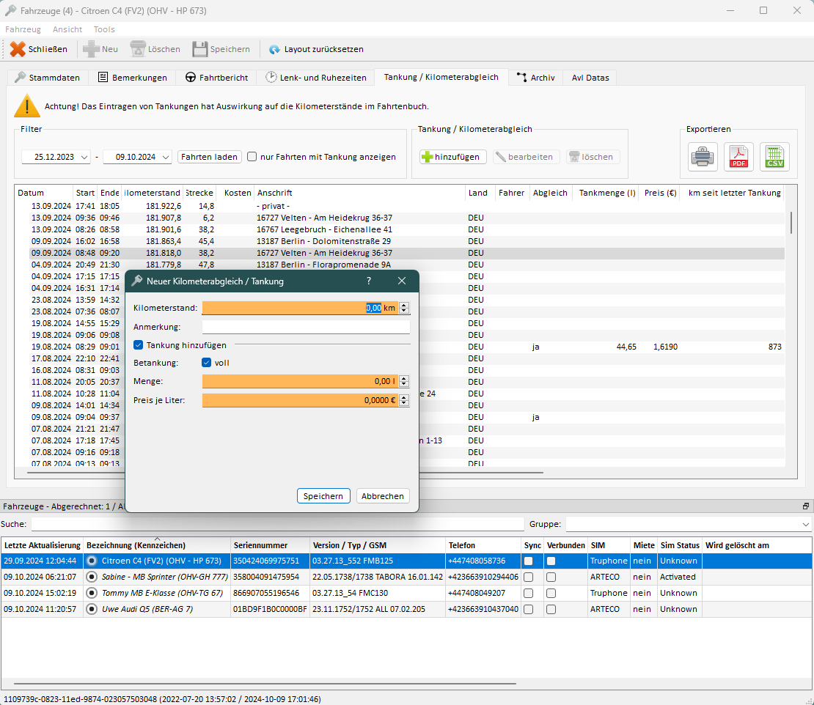Viewport: 814px width, 705px height.
Task: Switch to the Fahrtbericht tab
Action: click(216, 78)
